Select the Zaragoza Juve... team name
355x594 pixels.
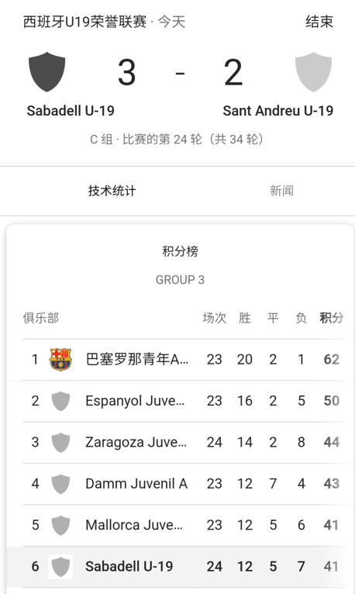click(x=136, y=442)
